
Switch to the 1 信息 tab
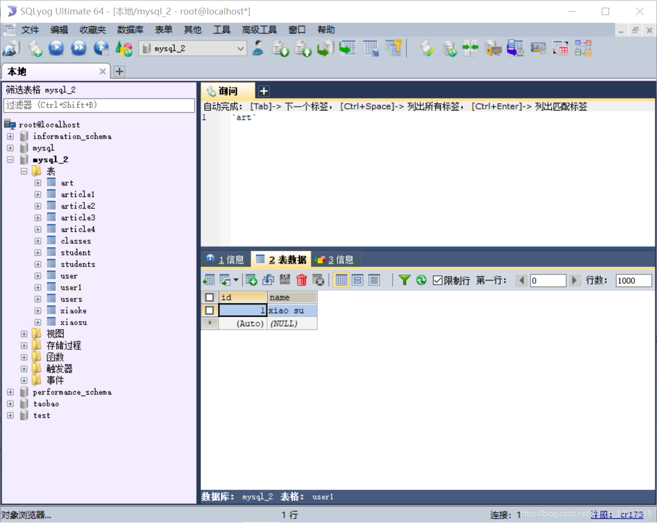(225, 260)
